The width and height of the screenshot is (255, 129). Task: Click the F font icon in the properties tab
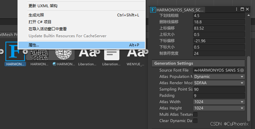[153, 10]
